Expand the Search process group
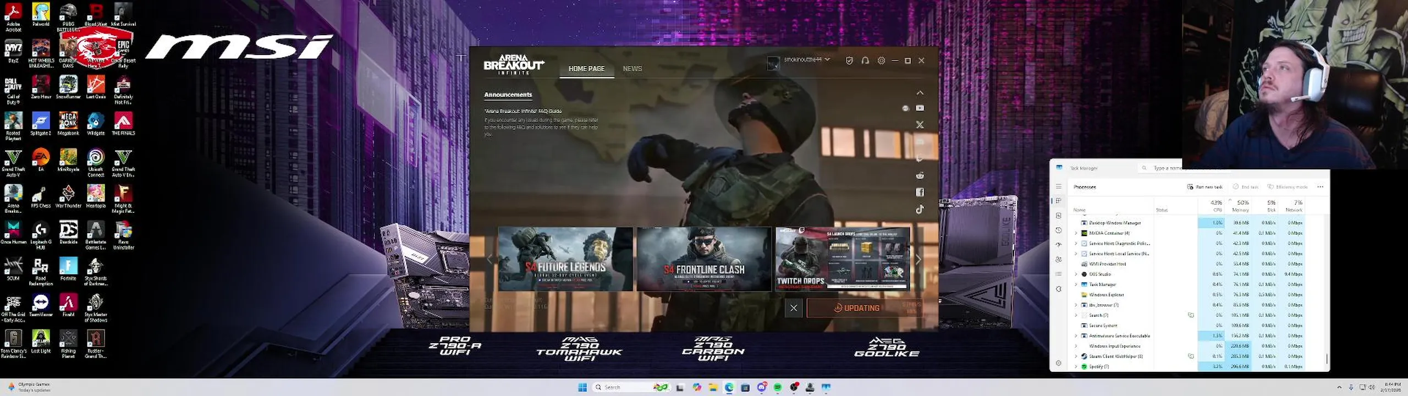The image size is (1408, 396). coord(1076,315)
